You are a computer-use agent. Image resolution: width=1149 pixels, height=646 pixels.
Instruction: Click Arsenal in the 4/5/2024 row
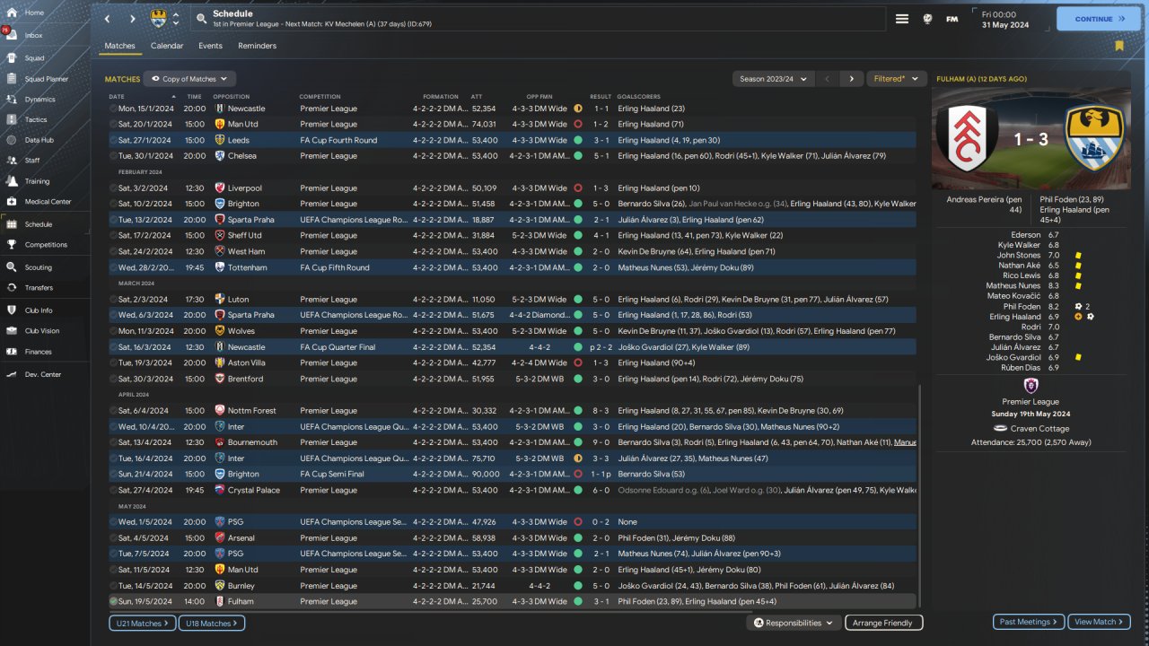[x=241, y=537]
